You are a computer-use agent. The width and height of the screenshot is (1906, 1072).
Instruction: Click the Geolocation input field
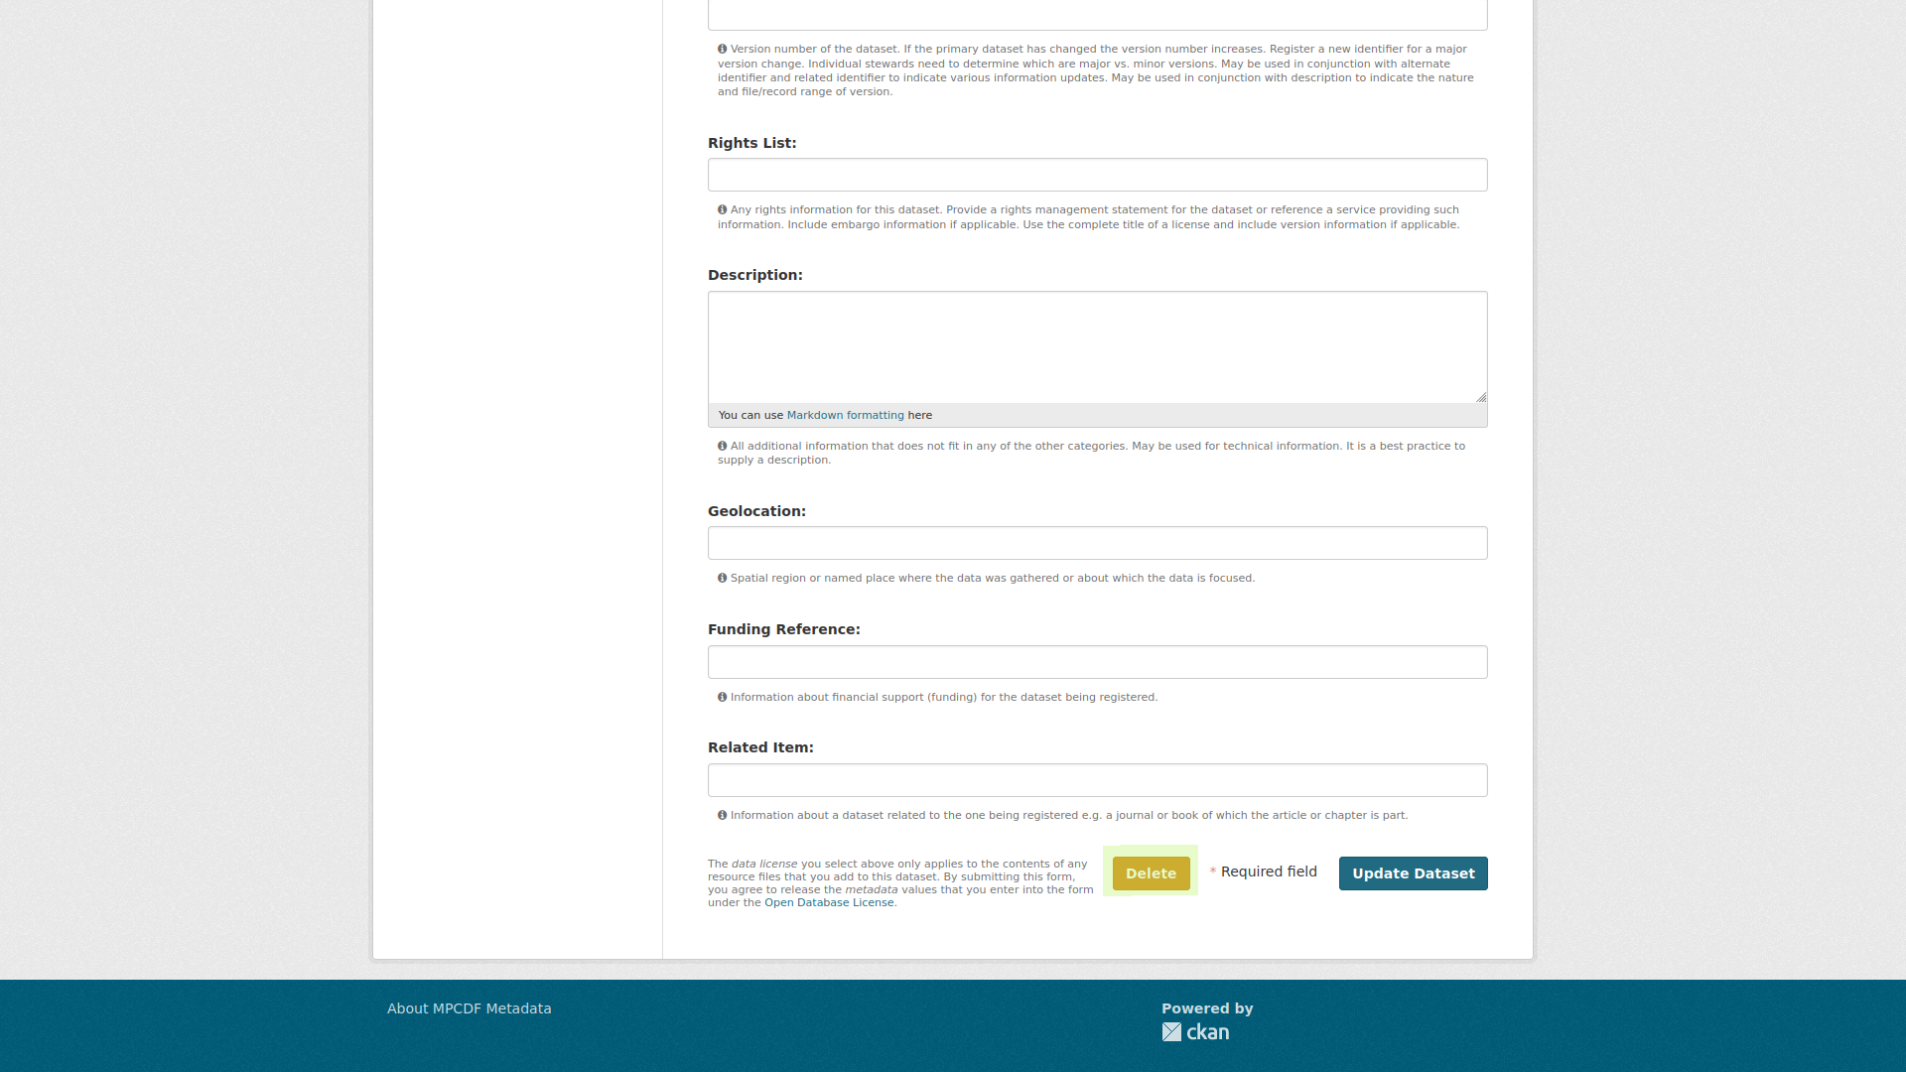click(1097, 542)
